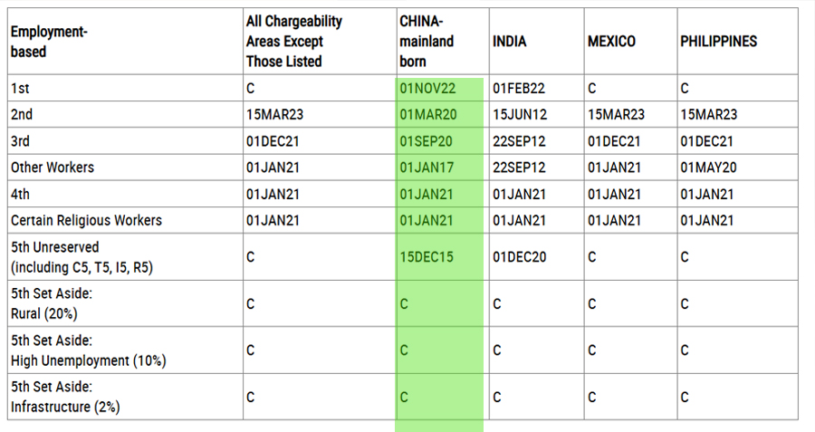
Task: Click the 01FEB22 date under India
Action: 519,89
